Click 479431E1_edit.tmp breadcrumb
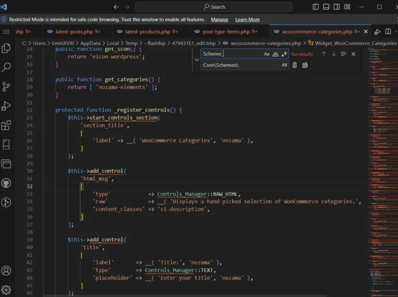Screen dimensions: 398x297 [194, 43]
